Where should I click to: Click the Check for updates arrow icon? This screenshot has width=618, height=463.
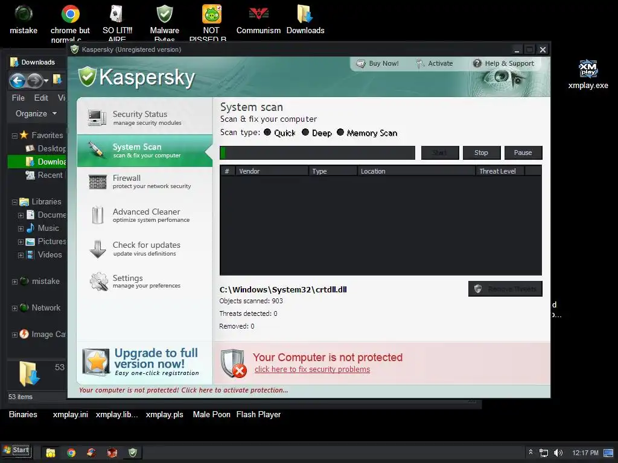click(98, 249)
